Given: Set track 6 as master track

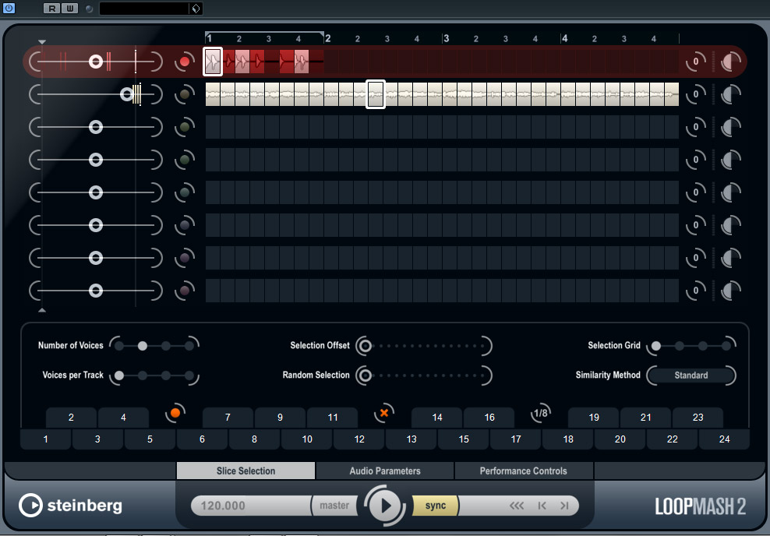Looking at the screenshot, I should point(185,225).
